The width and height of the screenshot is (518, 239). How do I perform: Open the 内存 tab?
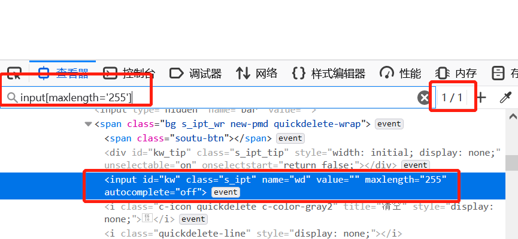456,73
